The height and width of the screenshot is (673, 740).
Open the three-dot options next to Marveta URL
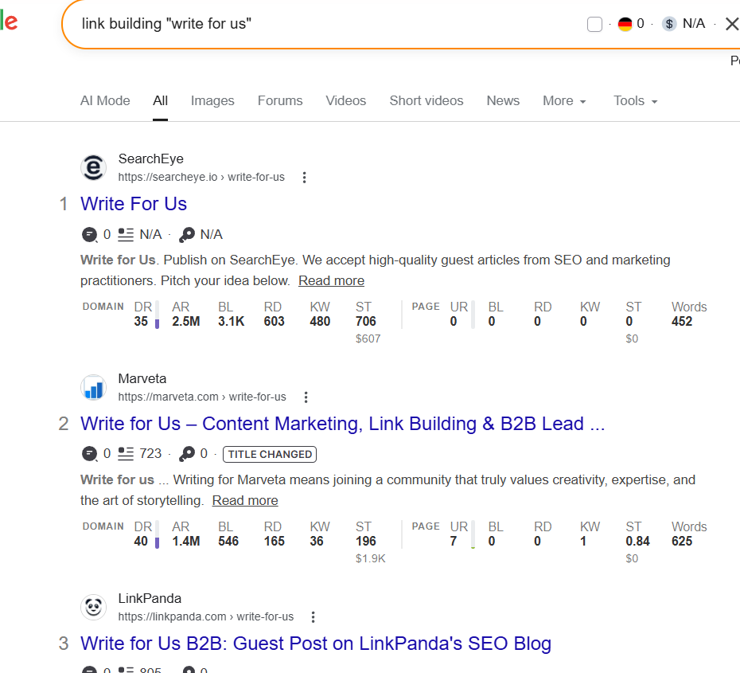point(306,397)
